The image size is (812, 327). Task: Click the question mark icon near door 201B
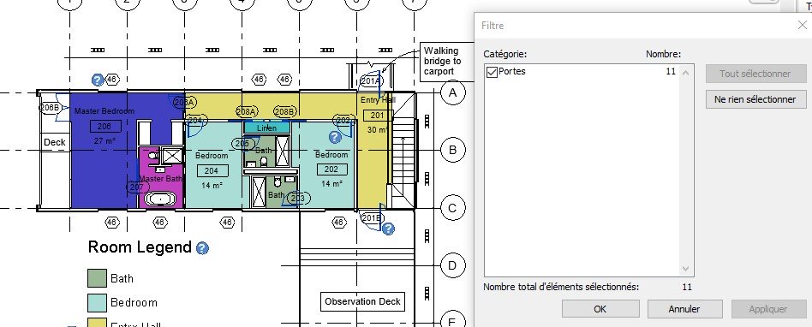click(x=388, y=229)
